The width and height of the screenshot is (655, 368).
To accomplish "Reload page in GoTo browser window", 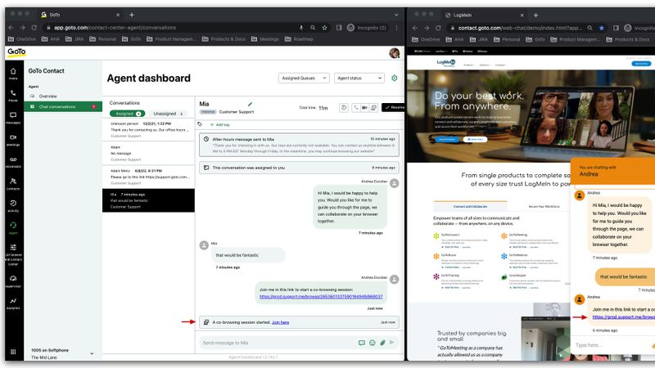I will pyautogui.click(x=34, y=28).
